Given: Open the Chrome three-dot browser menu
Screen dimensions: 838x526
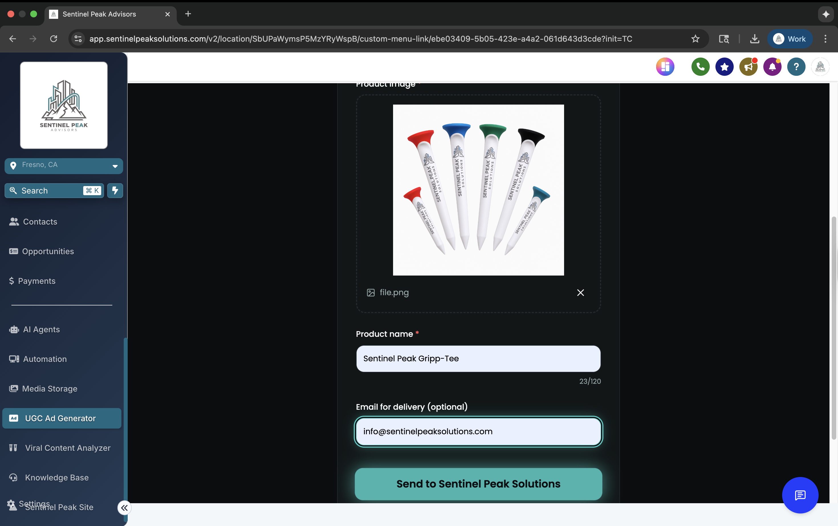Looking at the screenshot, I should pos(825,39).
